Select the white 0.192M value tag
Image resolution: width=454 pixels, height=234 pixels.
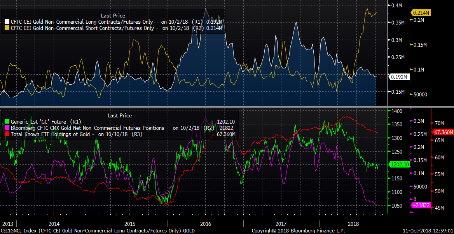click(x=398, y=77)
